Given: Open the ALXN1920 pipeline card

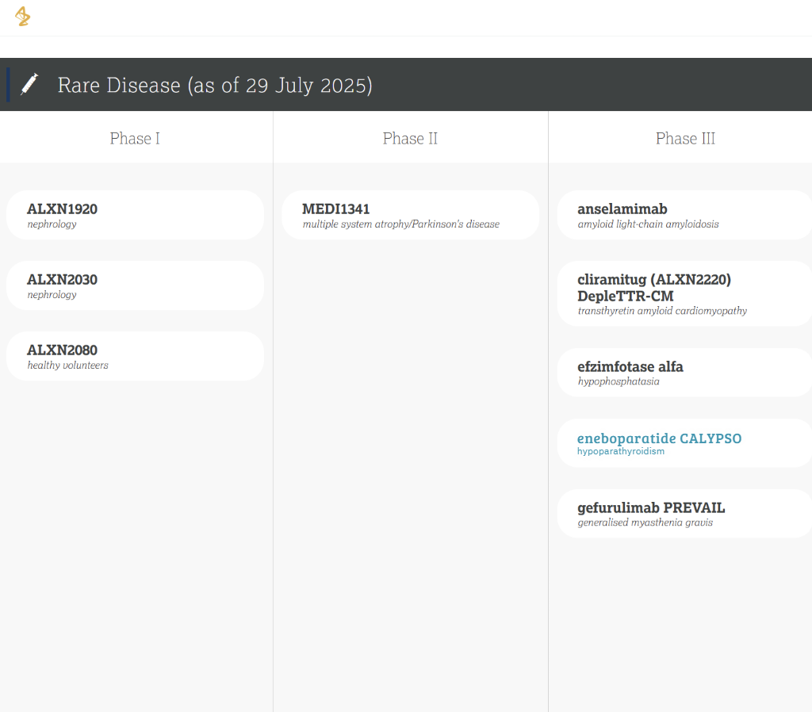Looking at the screenshot, I should point(135,215).
